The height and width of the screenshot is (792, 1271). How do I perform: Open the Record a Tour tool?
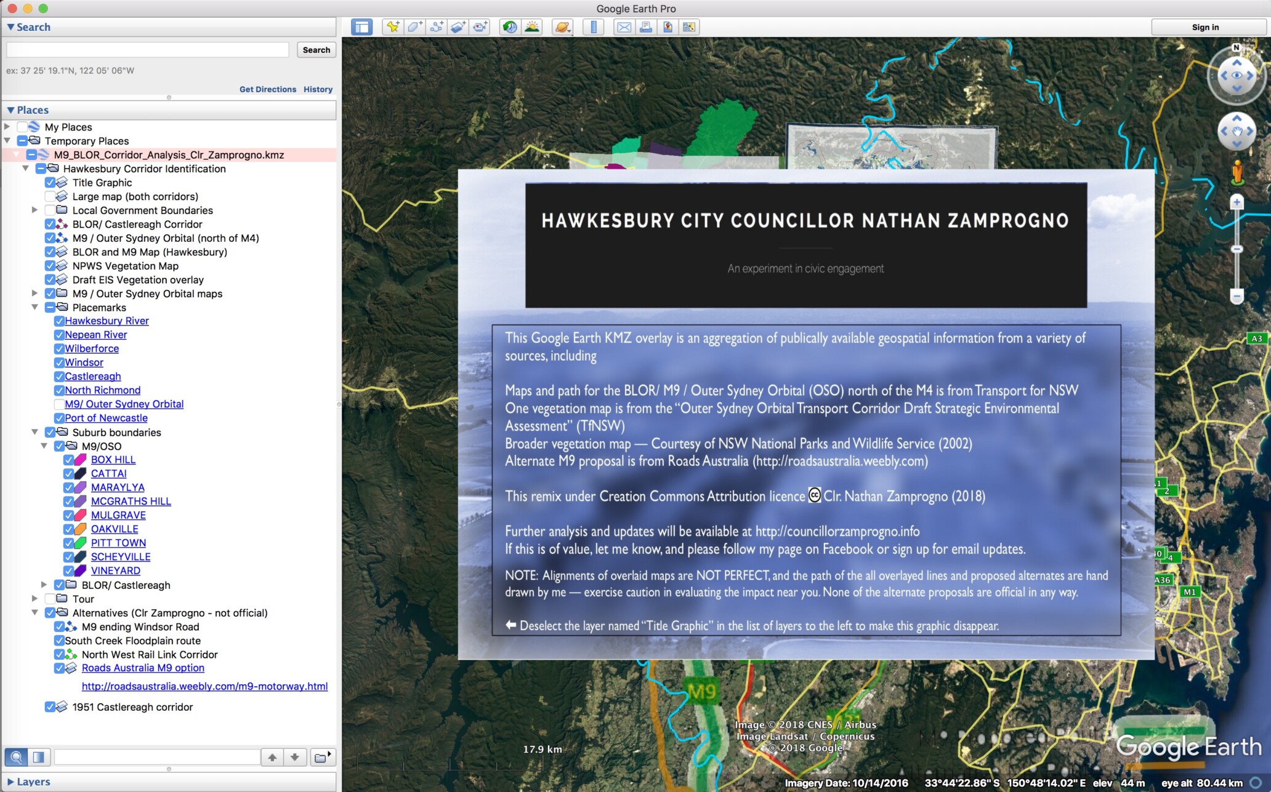[480, 27]
